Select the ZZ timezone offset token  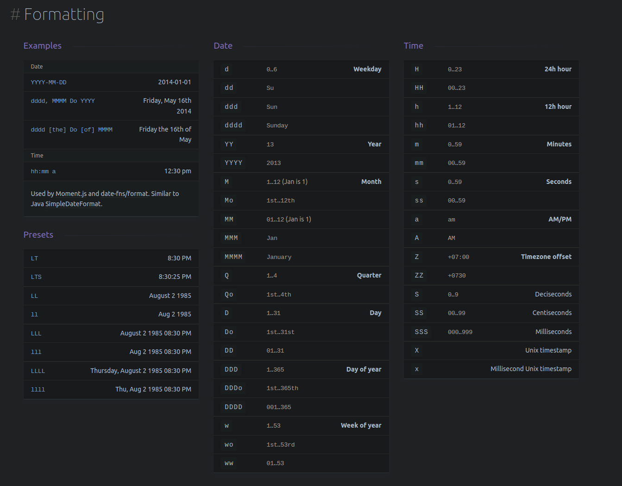[419, 275]
